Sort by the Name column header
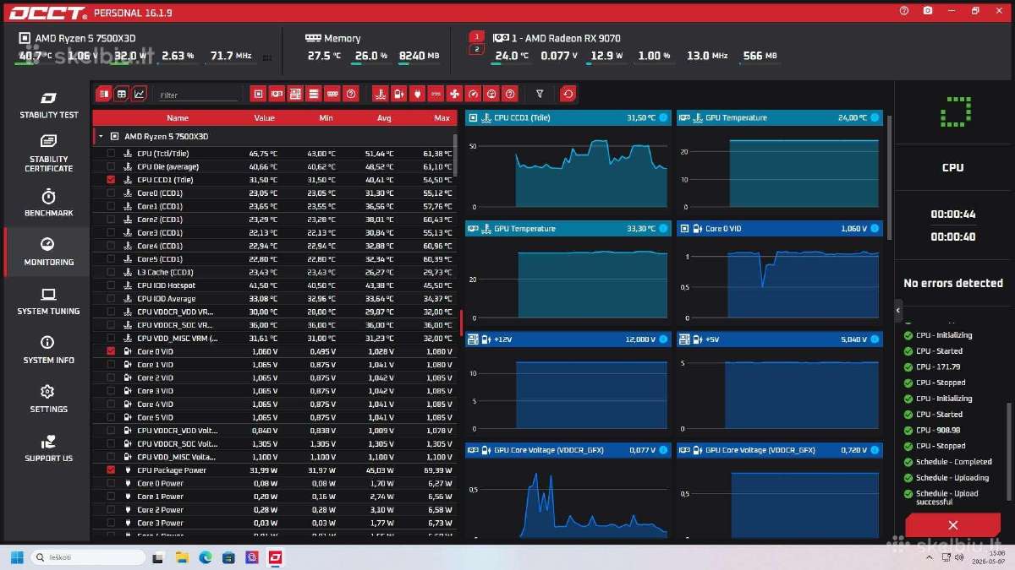Screen dimensions: 1015x570 [x=178, y=118]
